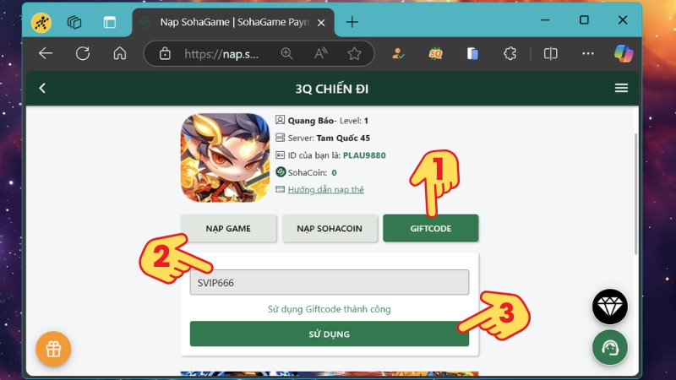Viewport: 676px width, 380px height.
Task: Open the hamburger menu in page header
Action: tap(621, 88)
